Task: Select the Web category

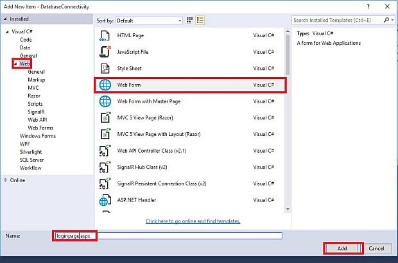Action: pyautogui.click(x=24, y=64)
